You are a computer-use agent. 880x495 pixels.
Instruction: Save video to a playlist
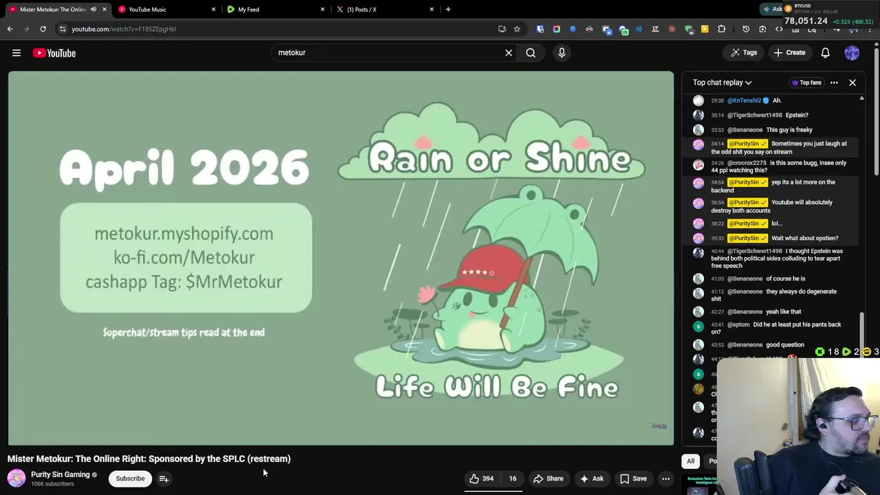(633, 478)
